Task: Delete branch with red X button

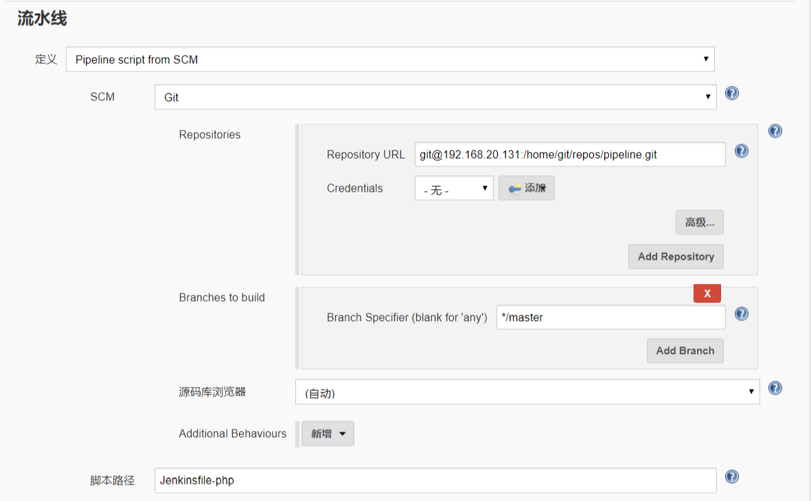Action: 707,293
